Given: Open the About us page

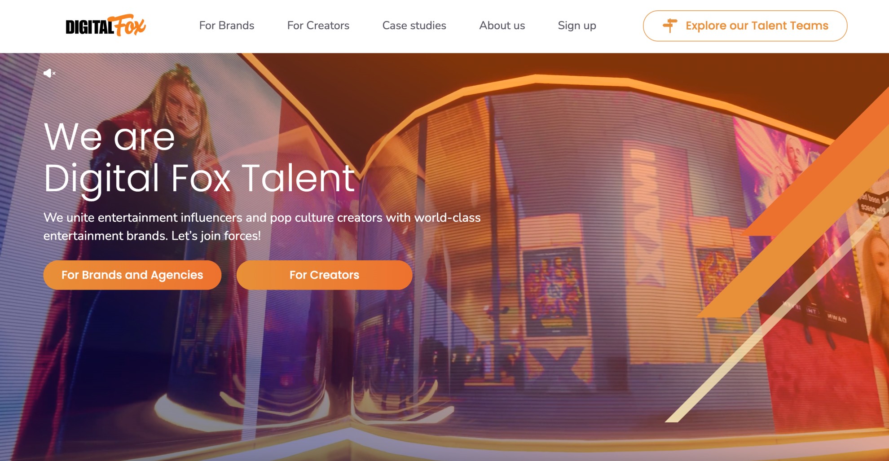Looking at the screenshot, I should pyautogui.click(x=502, y=26).
